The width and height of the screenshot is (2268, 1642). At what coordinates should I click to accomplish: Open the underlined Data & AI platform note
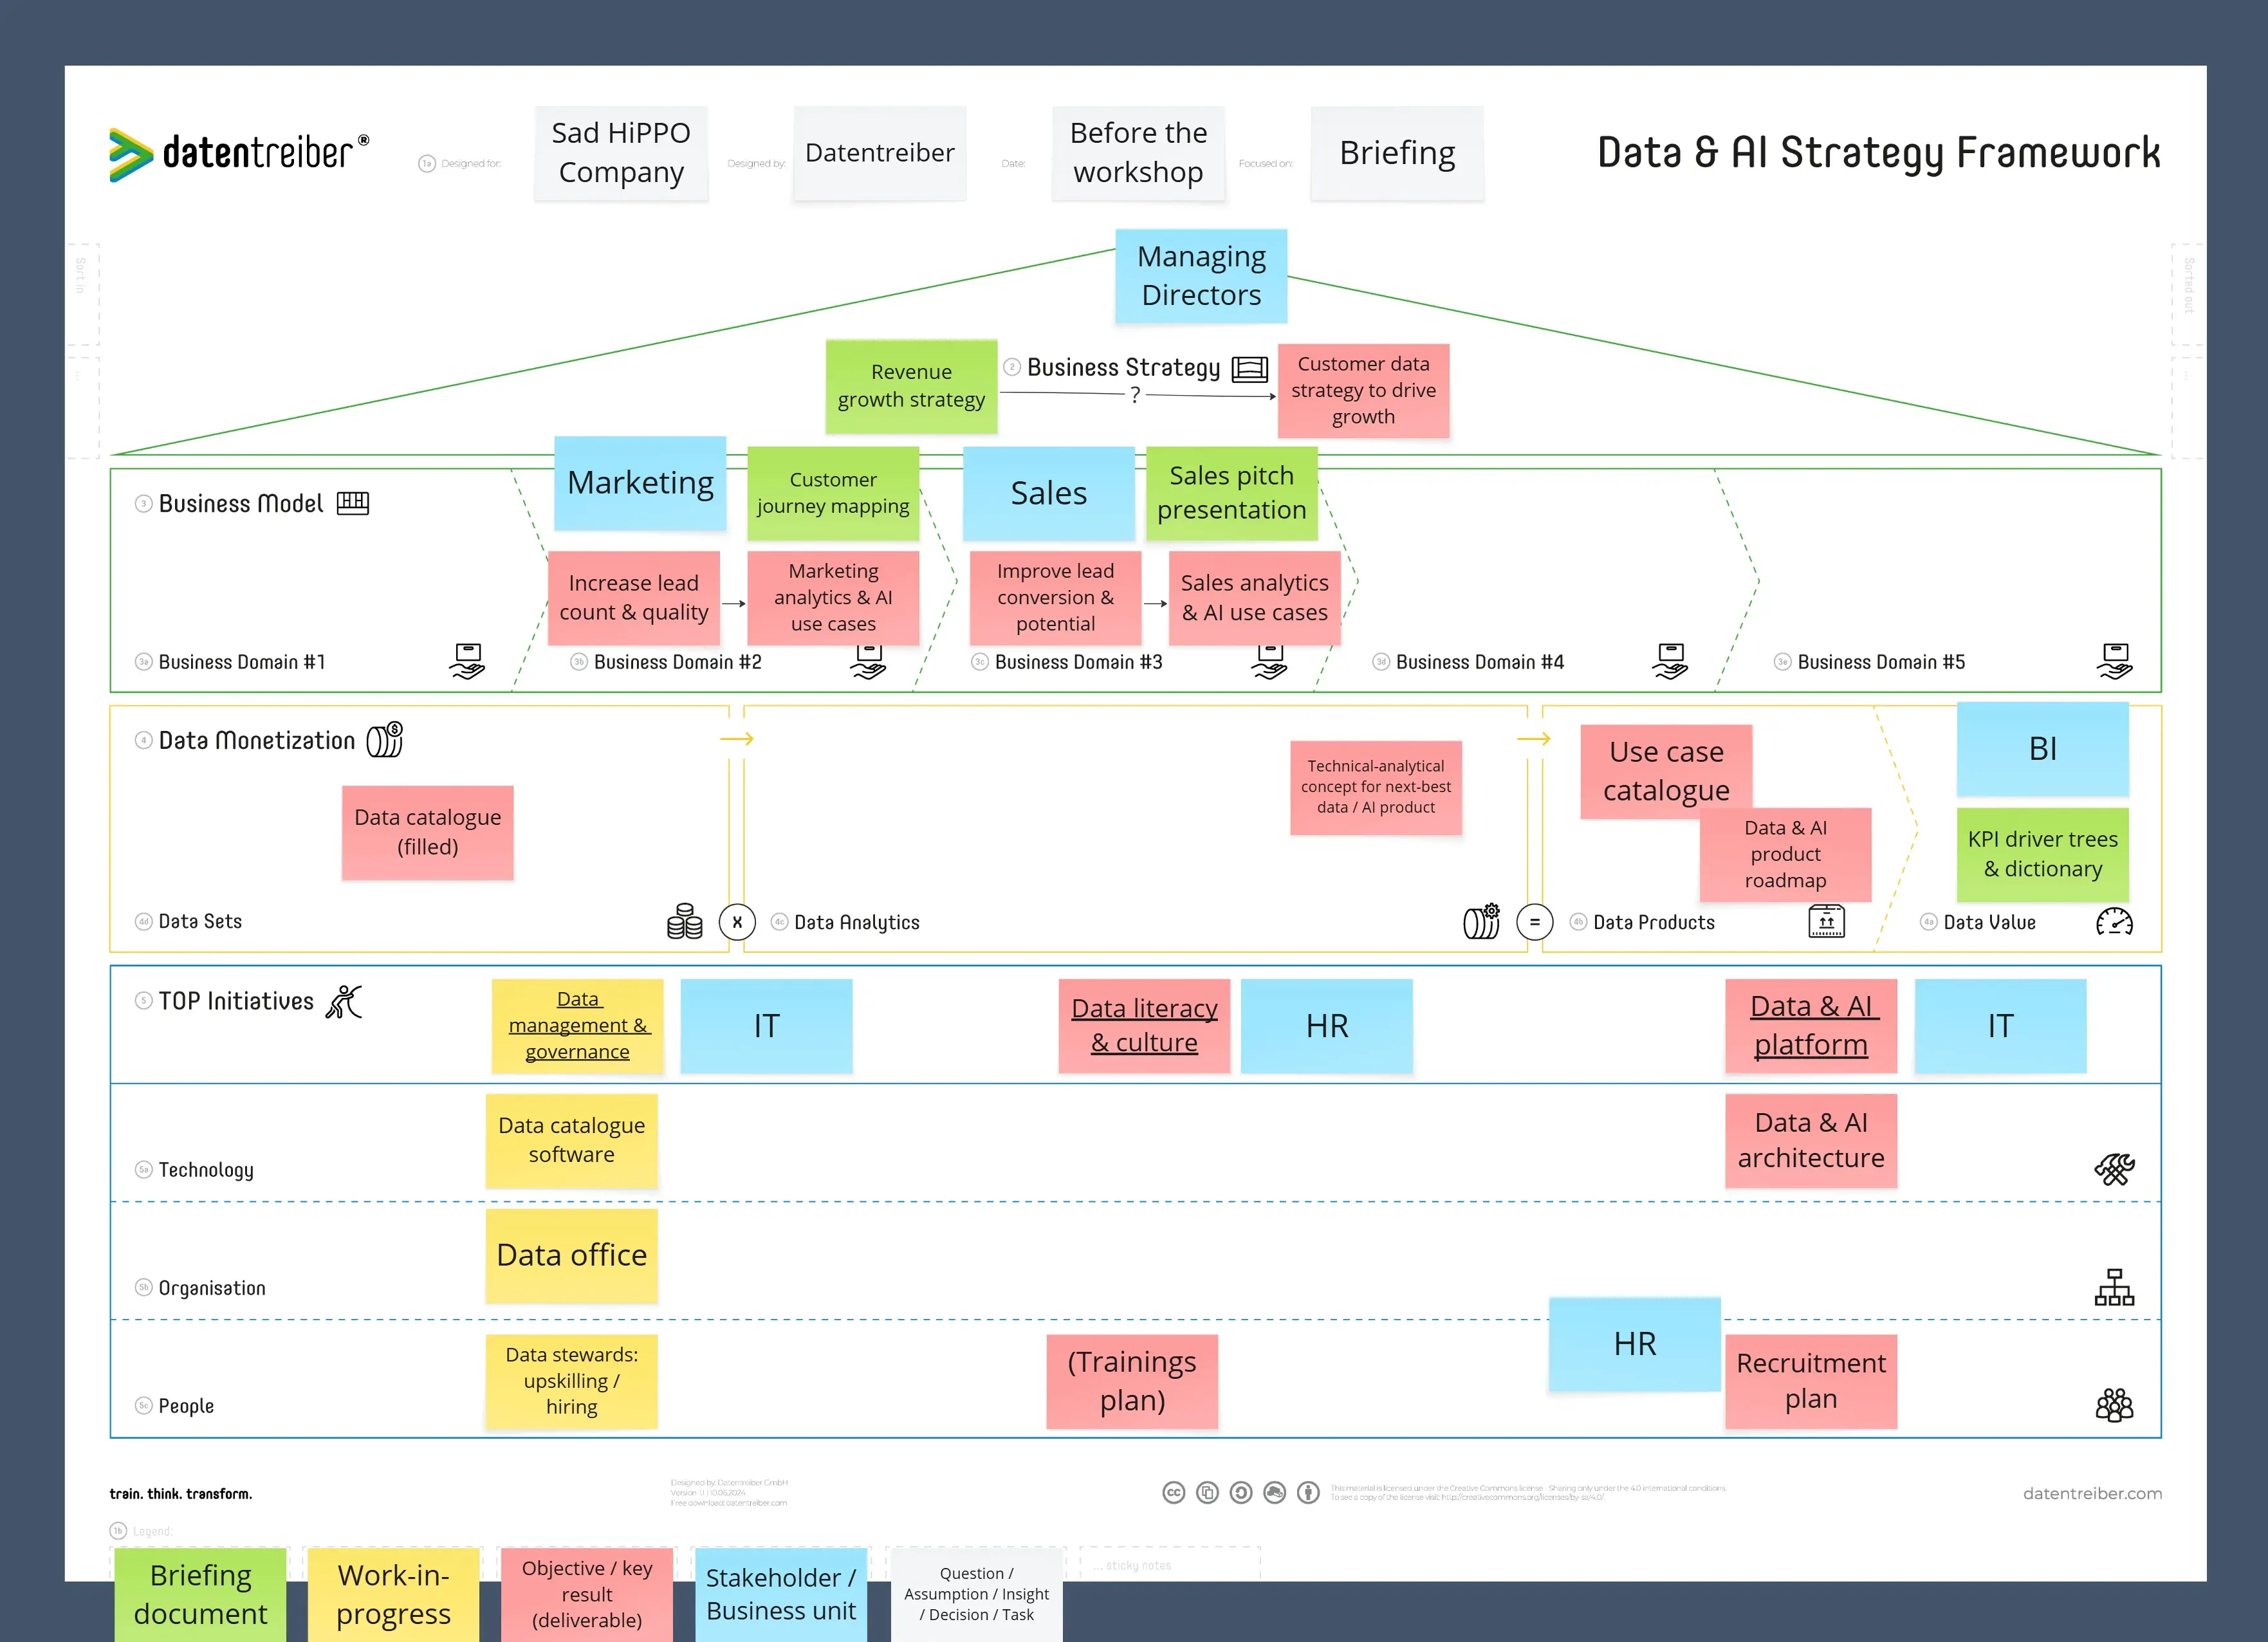(x=1811, y=1026)
